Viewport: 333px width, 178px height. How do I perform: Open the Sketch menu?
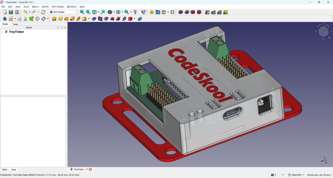click(x=45, y=6)
